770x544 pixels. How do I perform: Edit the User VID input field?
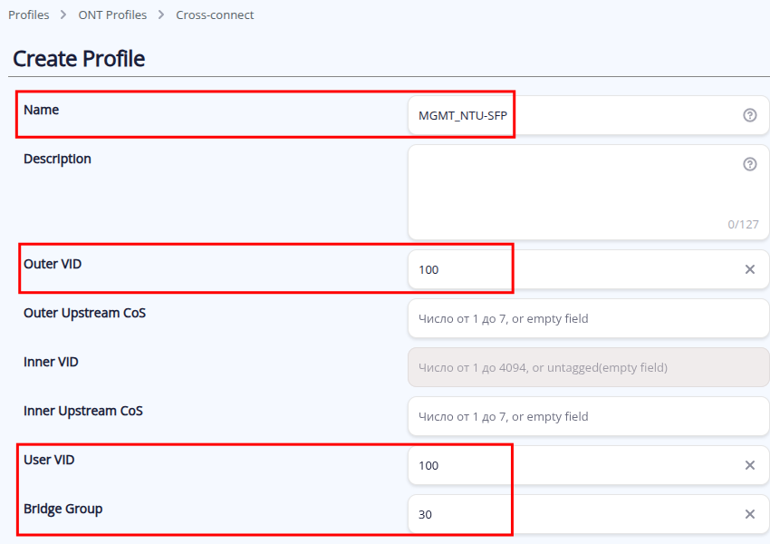(571, 465)
